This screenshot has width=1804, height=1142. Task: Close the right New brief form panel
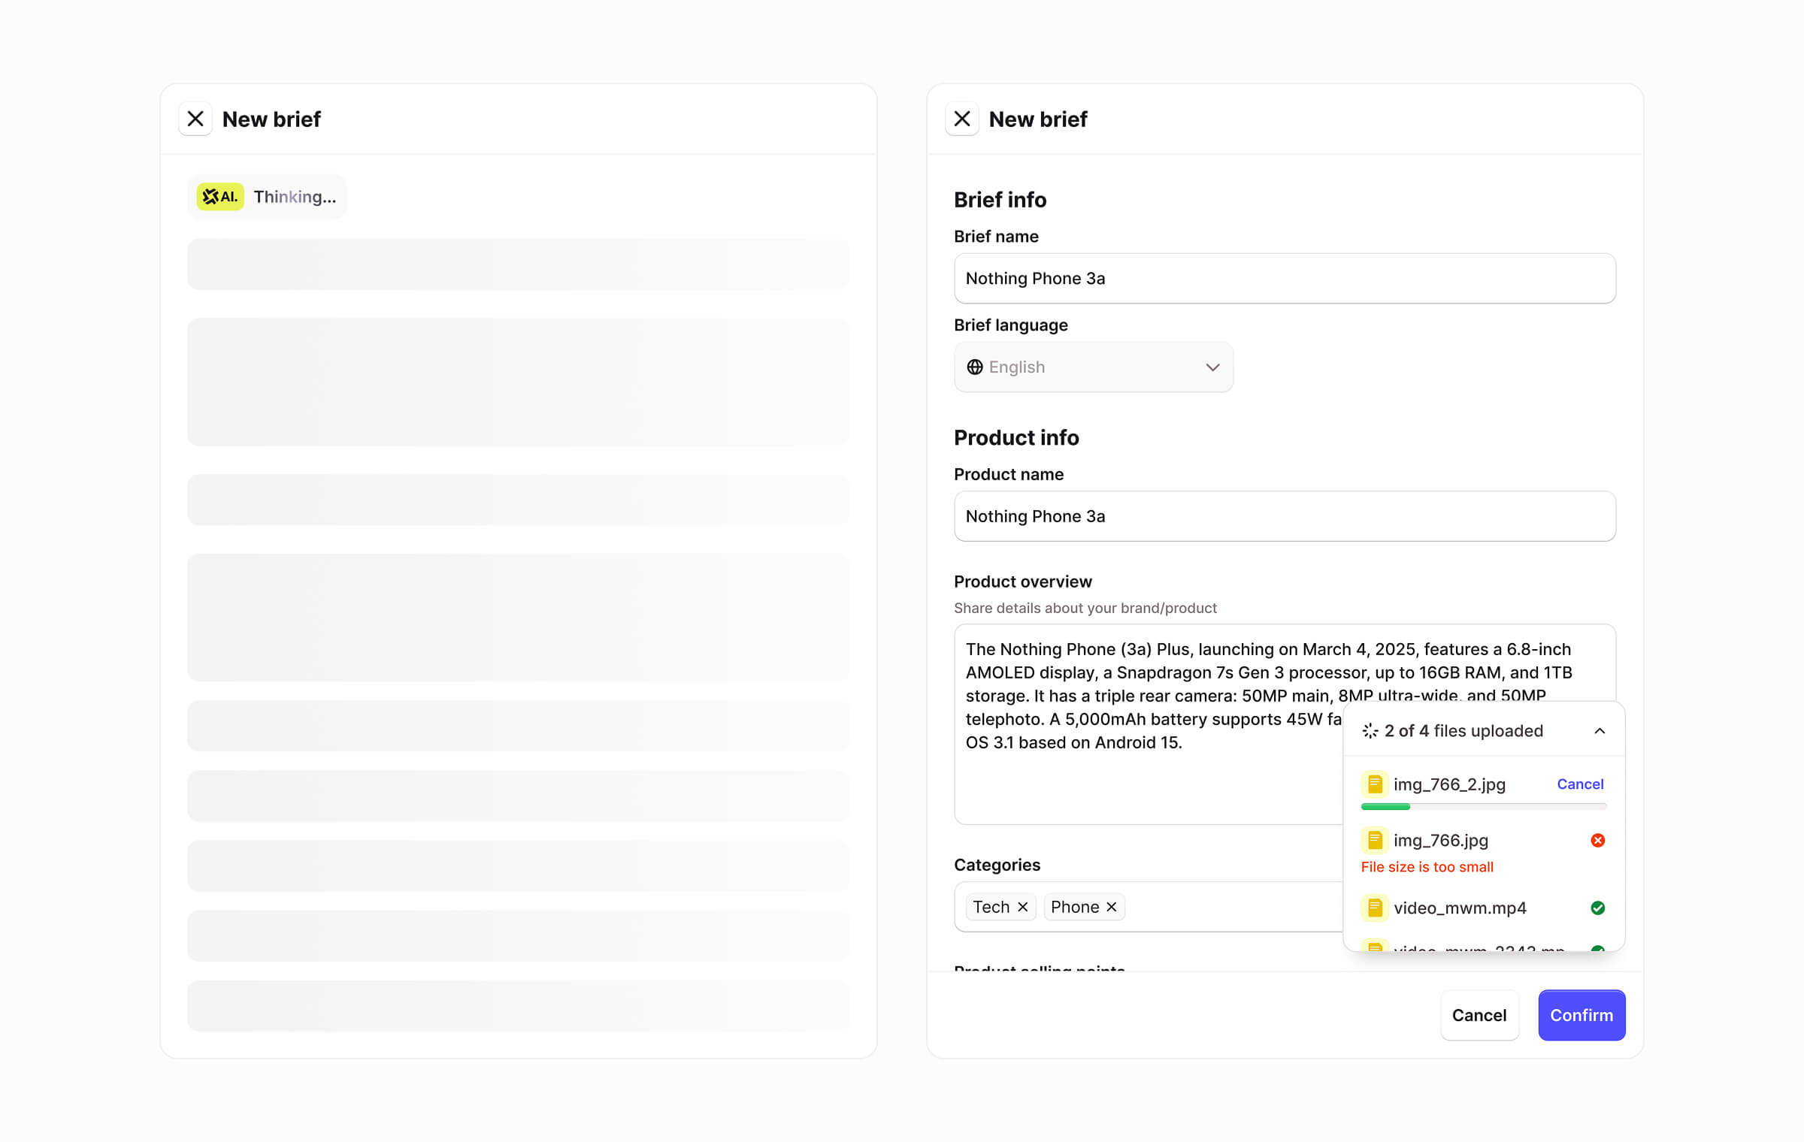962,119
